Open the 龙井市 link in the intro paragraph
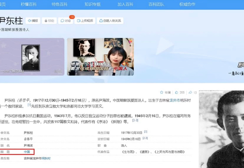This screenshot has height=168, width=244. pyautogui.click(x=175, y=101)
